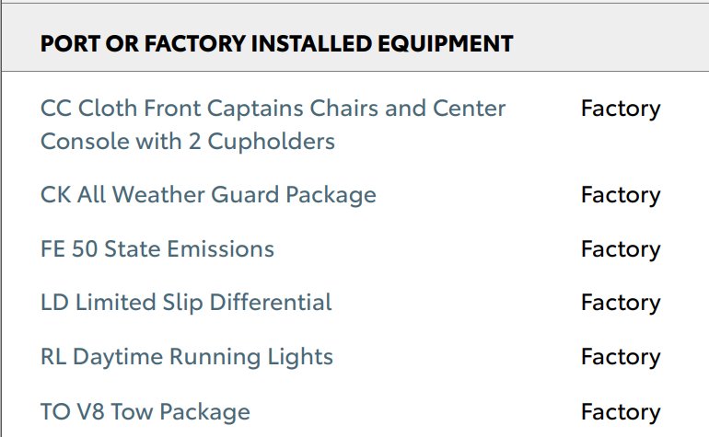The image size is (709, 437).
Task: Select the LD Limited Slip Differential link
Action: click(186, 303)
